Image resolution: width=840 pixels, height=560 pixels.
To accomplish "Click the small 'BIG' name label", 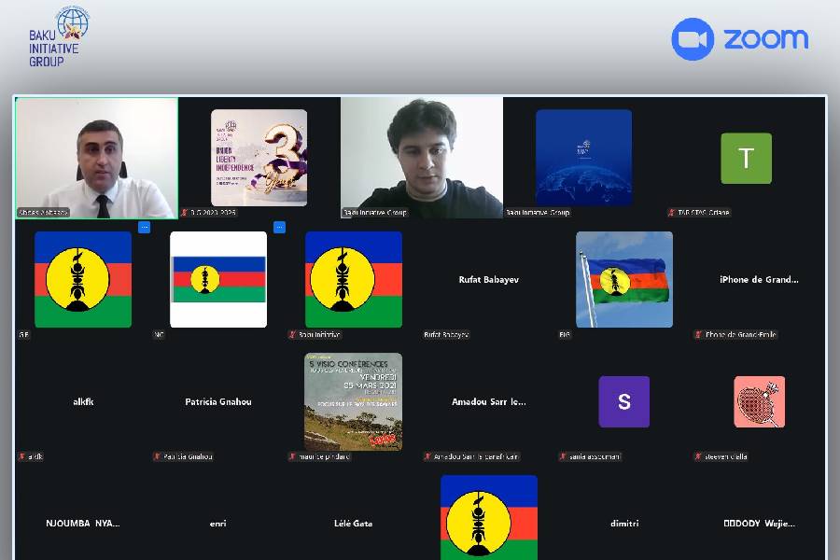I will [x=565, y=335].
